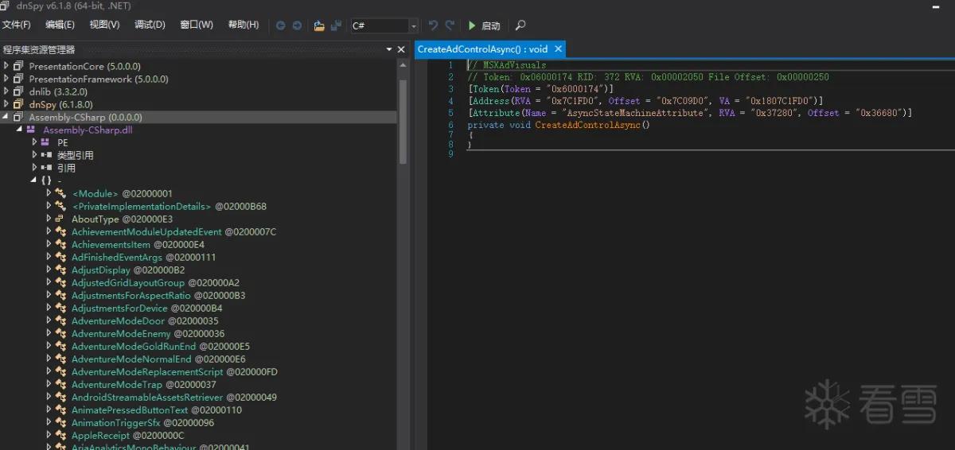This screenshot has width=955, height=450.
Task: Navigate backward with the back arrow
Action: (x=280, y=25)
